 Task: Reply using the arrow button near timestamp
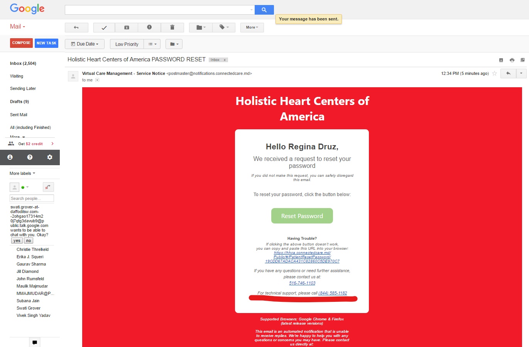[508, 73]
